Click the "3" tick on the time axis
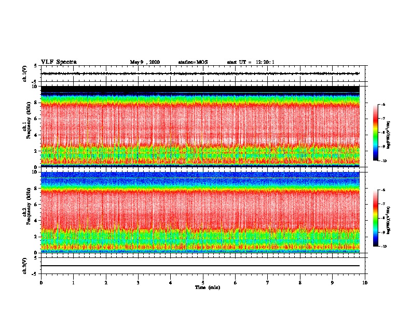This screenshot has width=411, height=317. click(138, 283)
